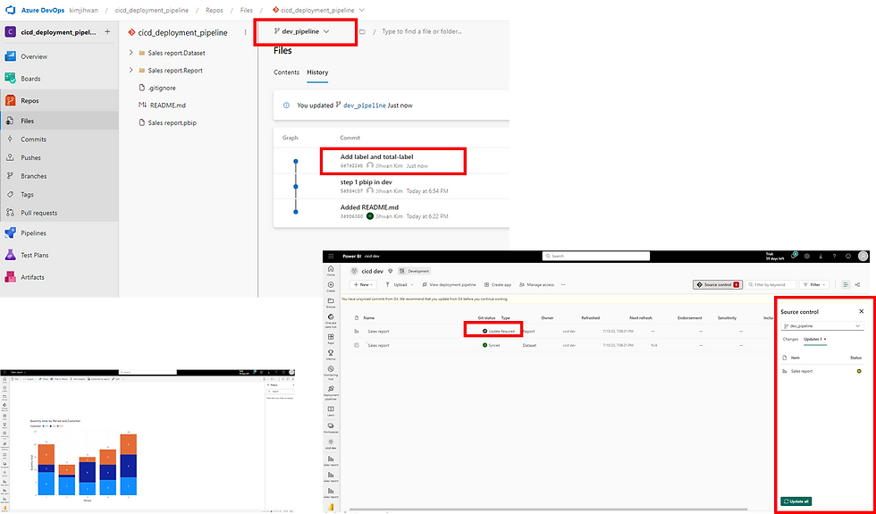The image size is (876, 514).
Task: Open the dev_pipeline branch dropdown in Azure DevOps
Action: pyautogui.click(x=302, y=32)
